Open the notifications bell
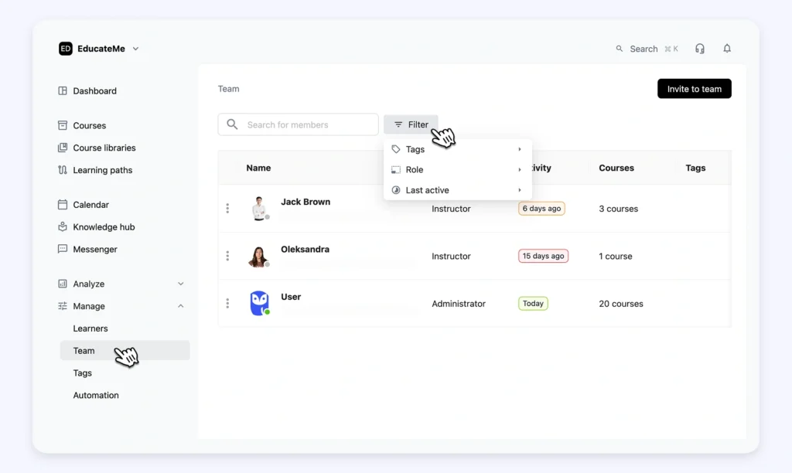This screenshot has height=473, width=792. click(x=727, y=49)
